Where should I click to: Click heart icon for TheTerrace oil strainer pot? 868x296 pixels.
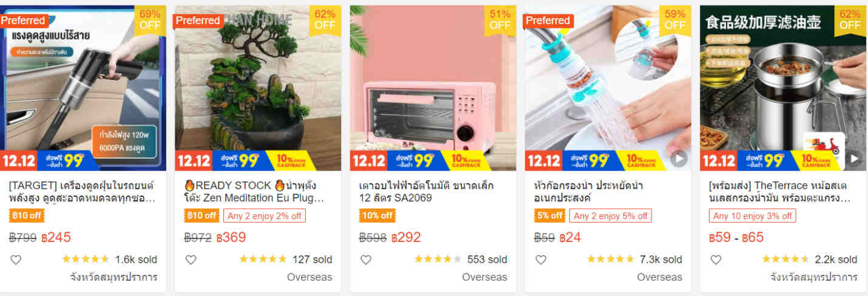click(716, 260)
